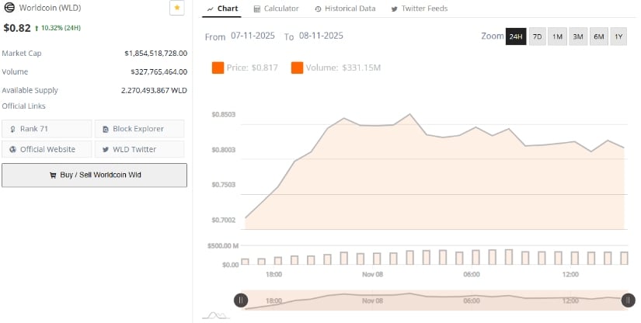Visit the Official Website link
Image resolution: width=641 pixels, height=323 pixels.
point(47,149)
